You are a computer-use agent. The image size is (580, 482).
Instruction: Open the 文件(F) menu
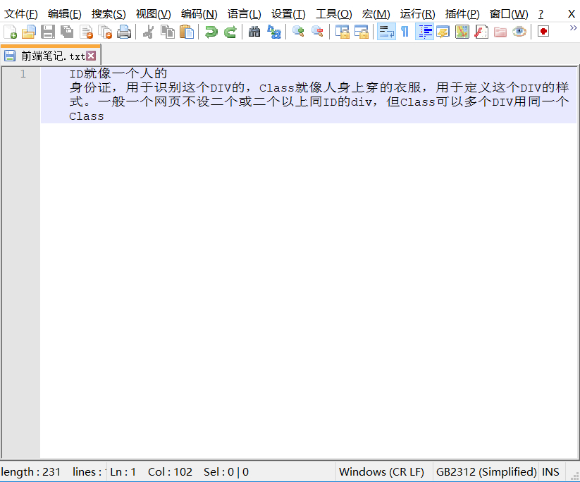pyautogui.click(x=20, y=14)
